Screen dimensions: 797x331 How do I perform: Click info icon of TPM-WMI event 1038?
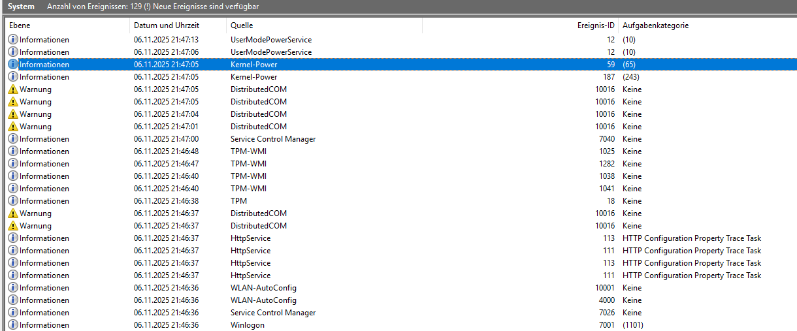coord(13,176)
